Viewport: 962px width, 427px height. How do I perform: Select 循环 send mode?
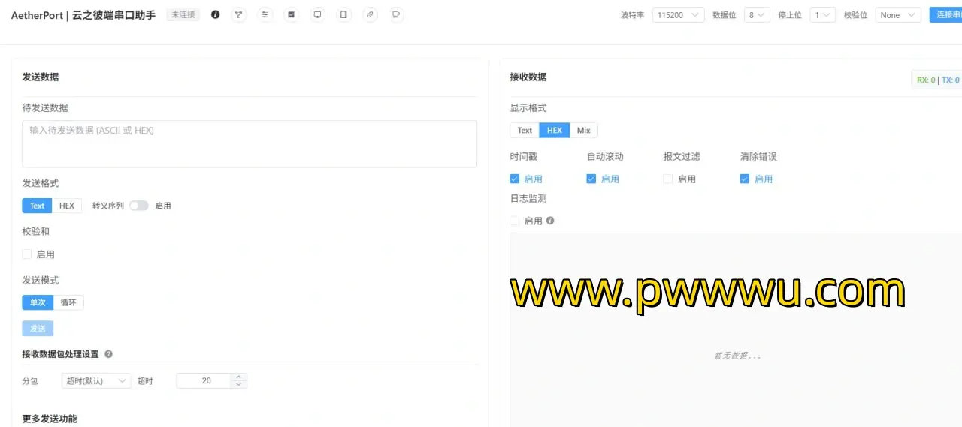[x=68, y=302]
